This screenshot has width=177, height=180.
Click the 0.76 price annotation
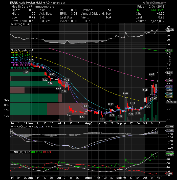coord(50,83)
